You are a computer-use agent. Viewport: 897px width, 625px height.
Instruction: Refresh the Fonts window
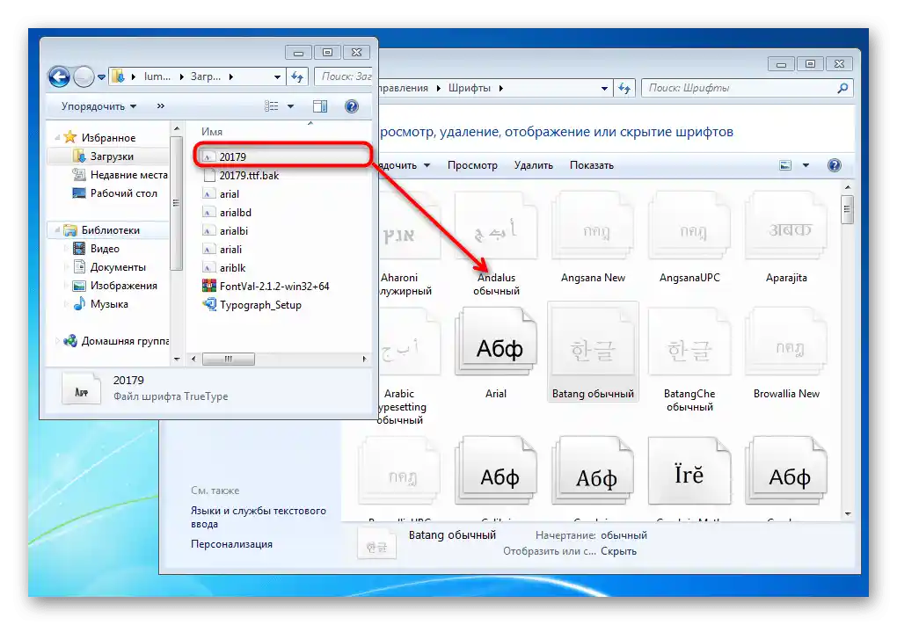(x=624, y=88)
